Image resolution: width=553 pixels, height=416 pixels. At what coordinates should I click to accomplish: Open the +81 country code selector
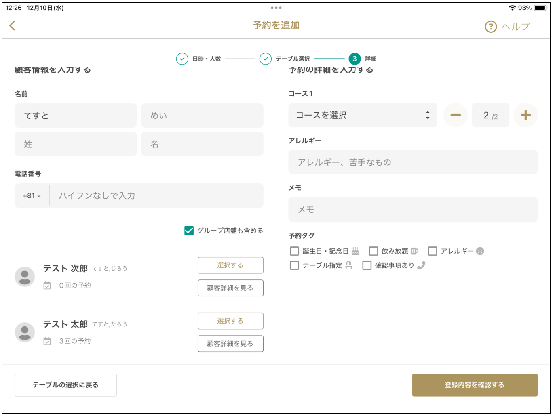point(32,195)
